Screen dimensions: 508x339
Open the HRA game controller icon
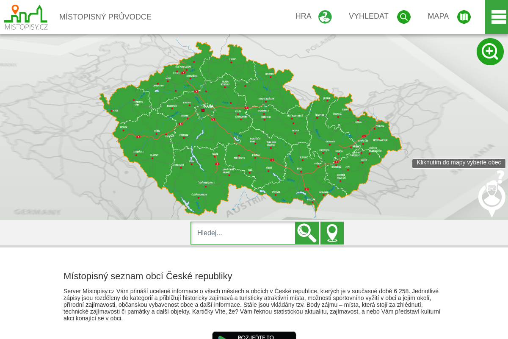coord(325,17)
